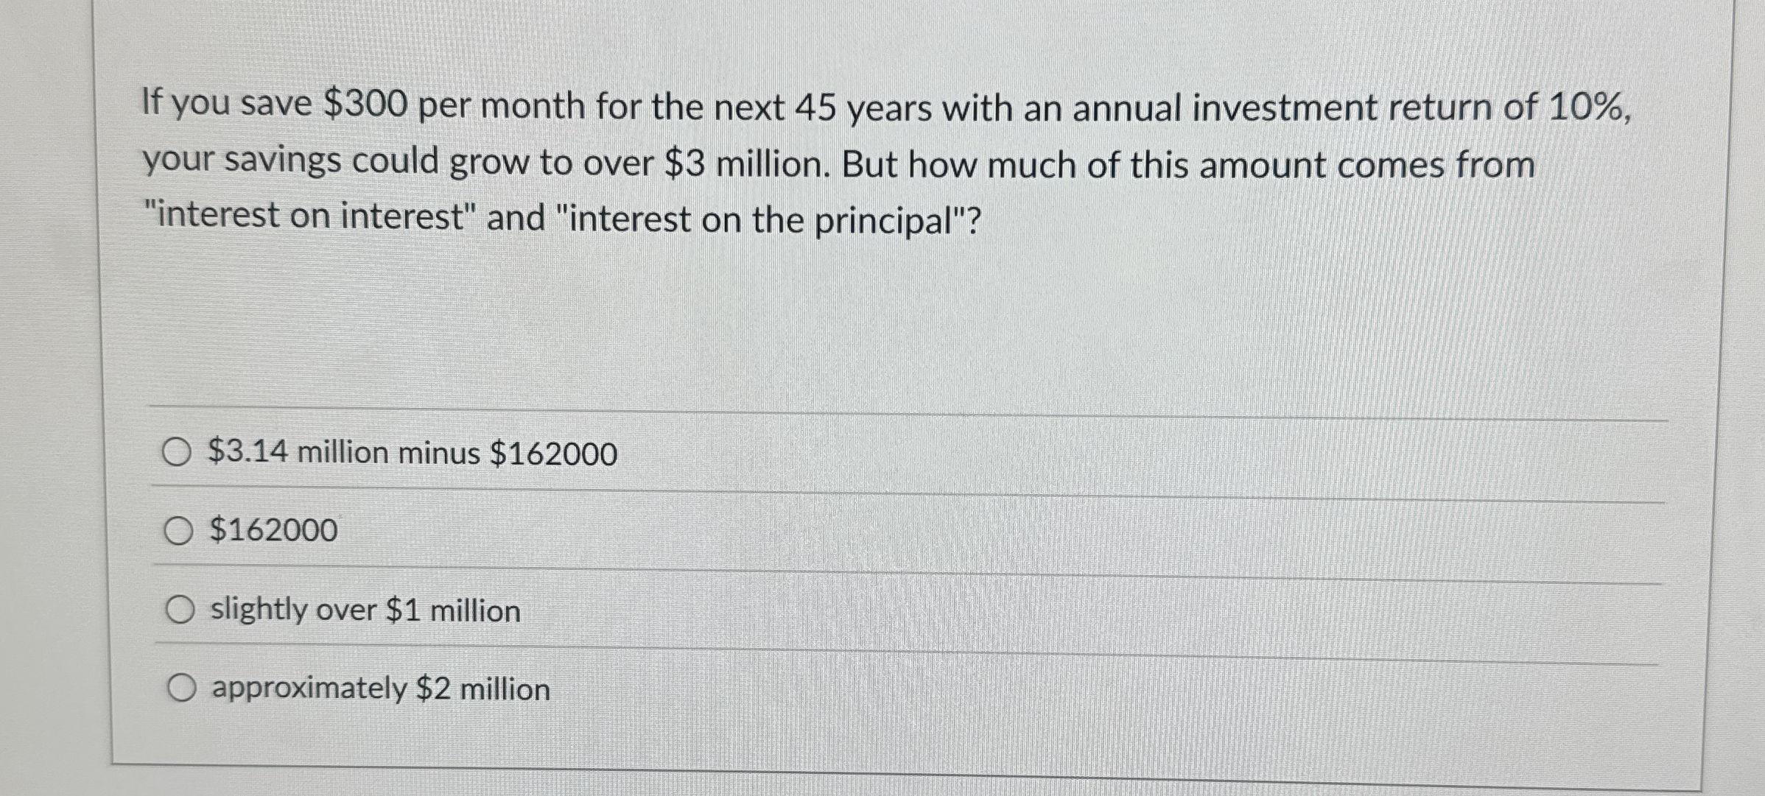The image size is (1765, 796).
Task: Click the "$3.14 million minus $162000" answer text
Action: [x=413, y=454]
